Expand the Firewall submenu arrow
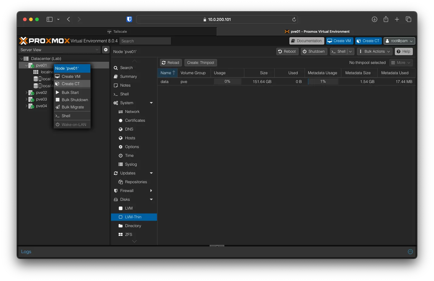This screenshot has height=281, width=434. click(151, 191)
